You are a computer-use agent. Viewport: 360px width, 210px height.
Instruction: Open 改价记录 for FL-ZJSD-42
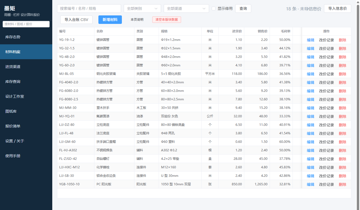point(326,159)
